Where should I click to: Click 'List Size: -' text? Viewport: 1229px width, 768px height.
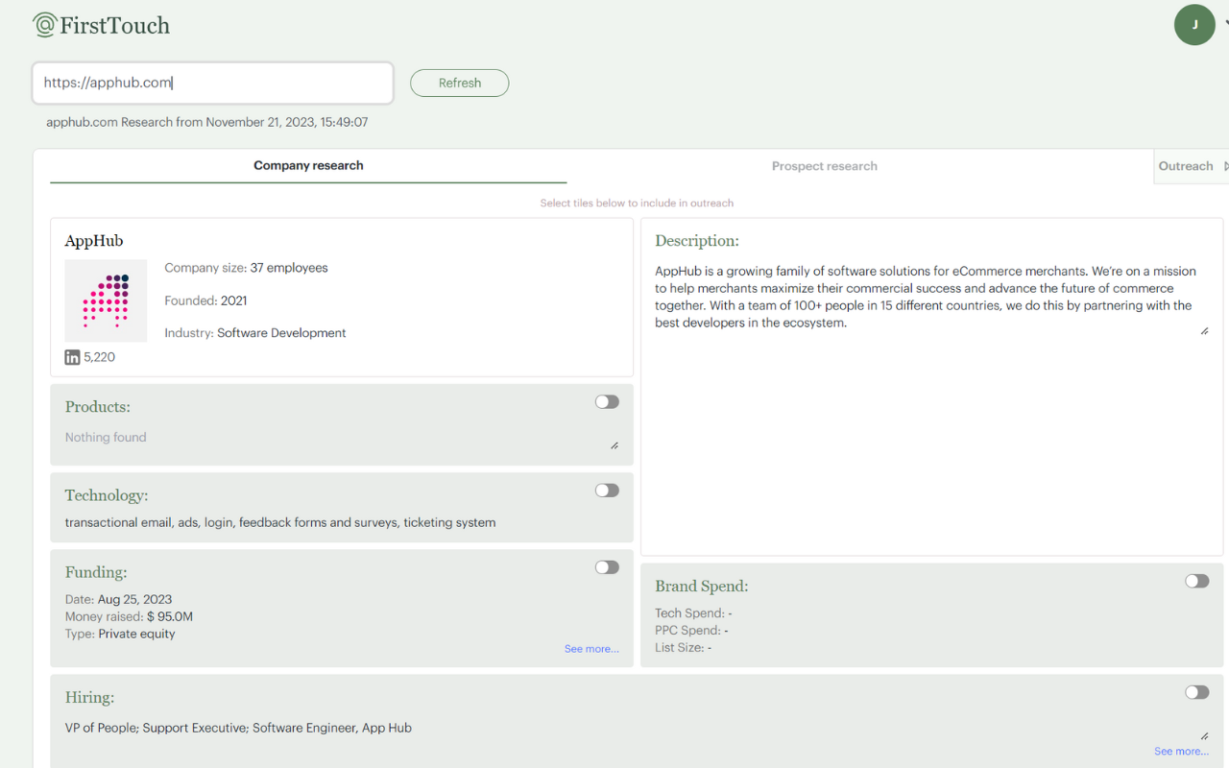684,647
